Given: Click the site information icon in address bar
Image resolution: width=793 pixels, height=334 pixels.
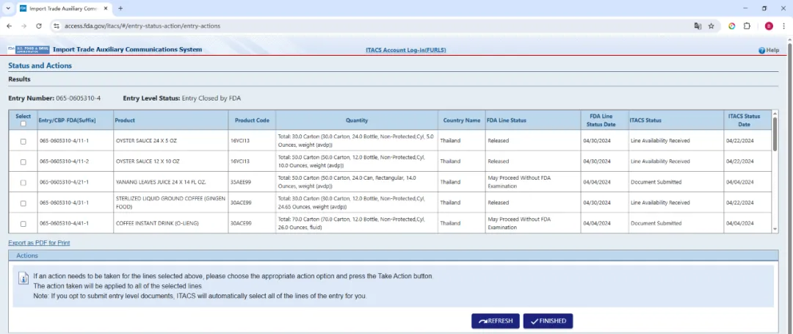Looking at the screenshot, I should tap(56, 26).
